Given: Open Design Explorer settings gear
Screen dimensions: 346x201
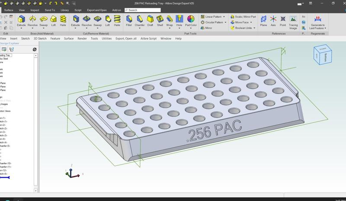Looking at the screenshot, I should click(x=35, y=50).
